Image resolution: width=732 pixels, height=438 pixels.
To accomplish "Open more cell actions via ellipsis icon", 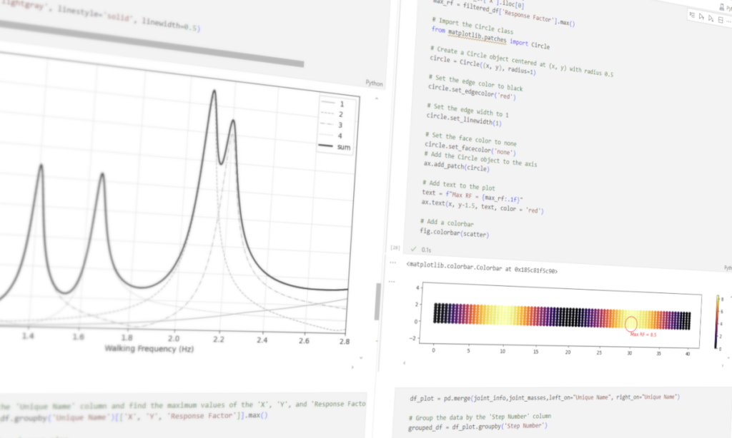I will pyautogui.click(x=729, y=23).
